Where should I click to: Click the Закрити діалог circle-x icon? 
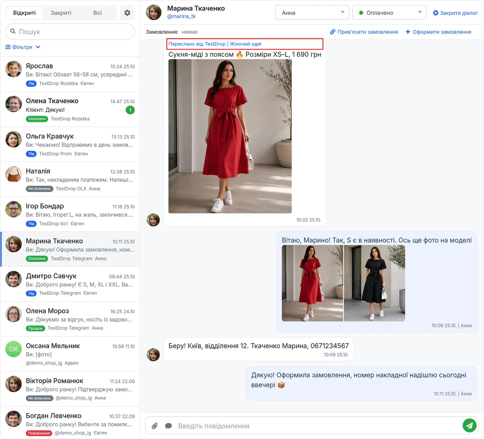click(436, 13)
